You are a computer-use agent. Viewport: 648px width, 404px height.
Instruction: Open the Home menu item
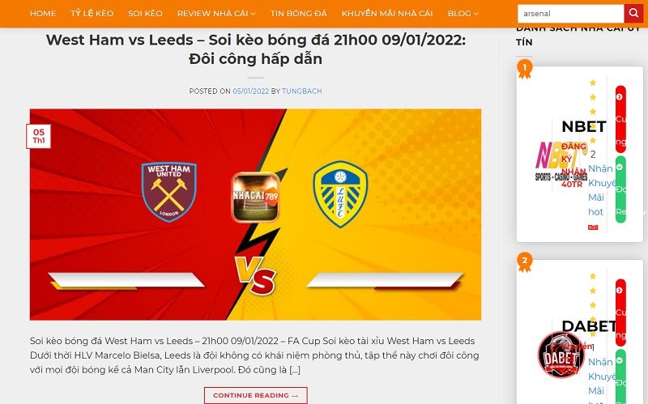click(43, 14)
